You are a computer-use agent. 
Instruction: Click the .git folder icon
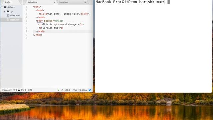click(x=8, y=11)
